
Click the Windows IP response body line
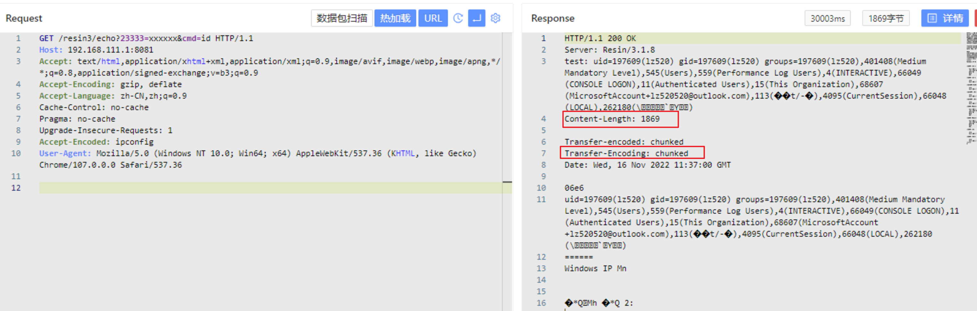(595, 268)
